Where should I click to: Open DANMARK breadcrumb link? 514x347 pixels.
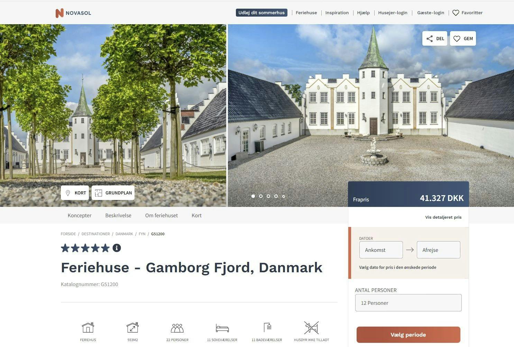tap(124, 234)
